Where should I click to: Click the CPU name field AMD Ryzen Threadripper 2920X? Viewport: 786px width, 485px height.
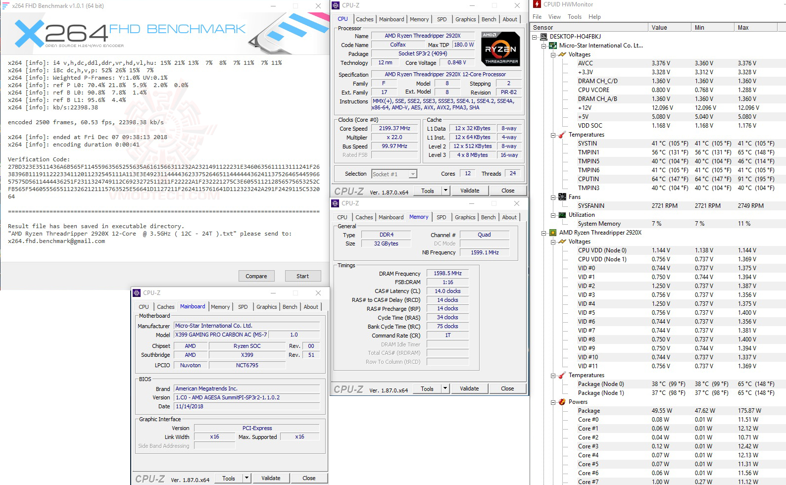423,36
